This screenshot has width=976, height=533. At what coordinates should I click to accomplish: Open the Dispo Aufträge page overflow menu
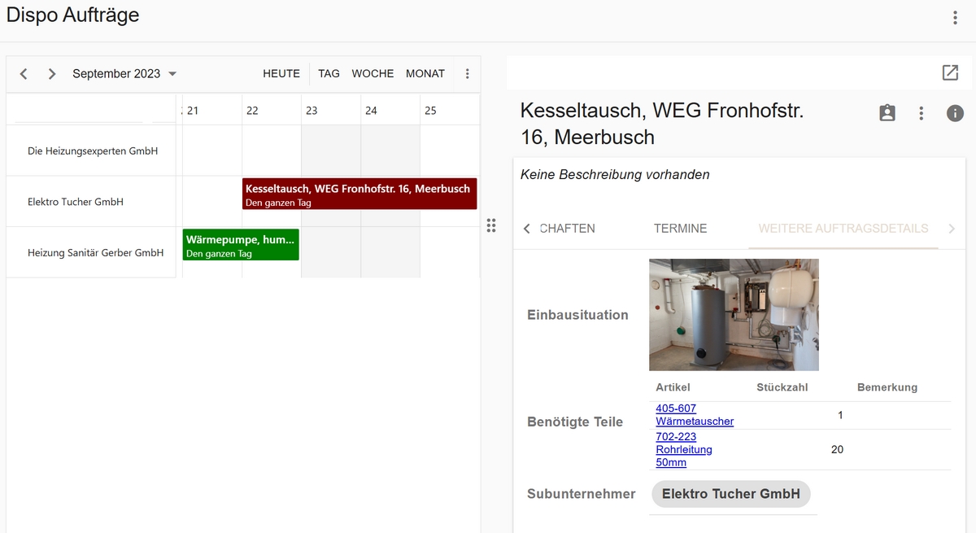(955, 16)
